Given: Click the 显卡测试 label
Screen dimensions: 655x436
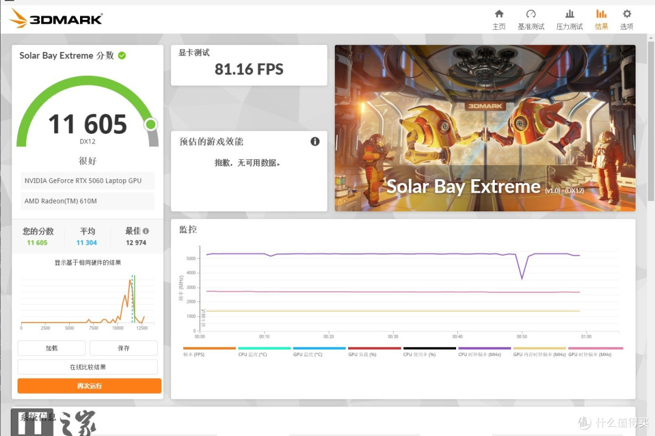Looking at the screenshot, I should tap(194, 53).
